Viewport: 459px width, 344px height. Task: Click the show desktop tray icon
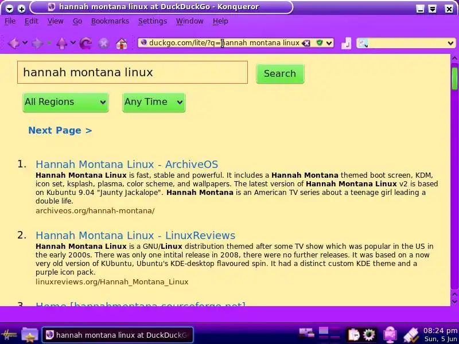pos(306,334)
